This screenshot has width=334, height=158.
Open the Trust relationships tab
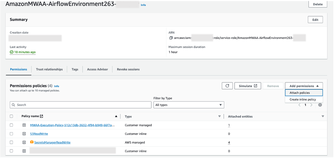[49, 69]
